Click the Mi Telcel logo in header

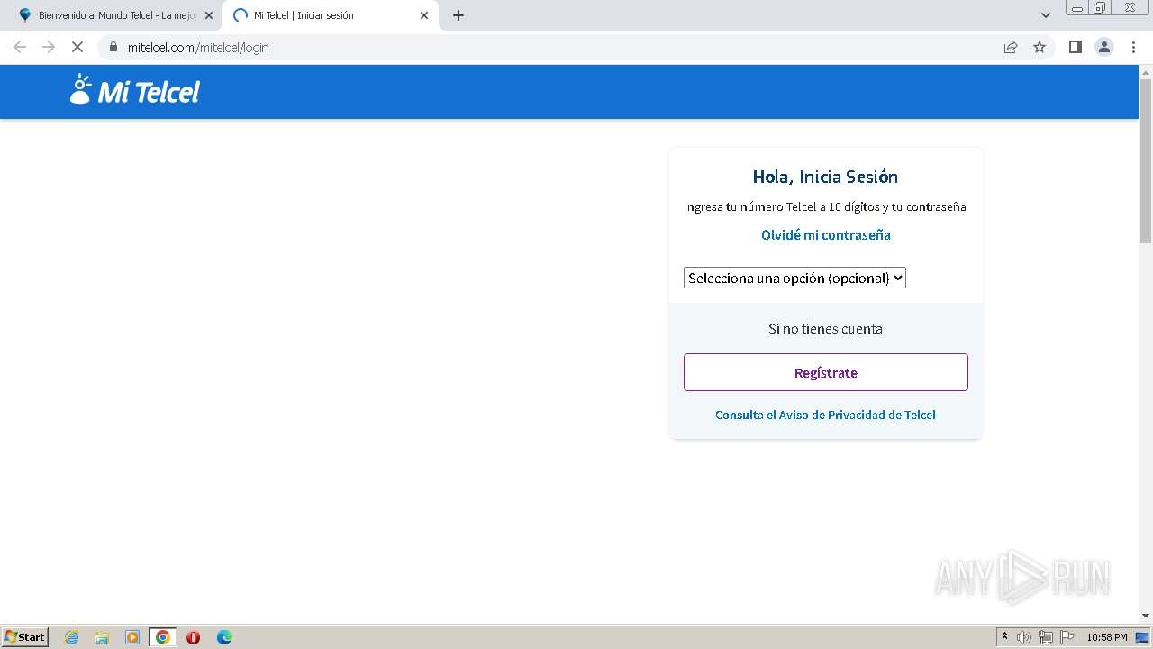pyautogui.click(x=135, y=90)
